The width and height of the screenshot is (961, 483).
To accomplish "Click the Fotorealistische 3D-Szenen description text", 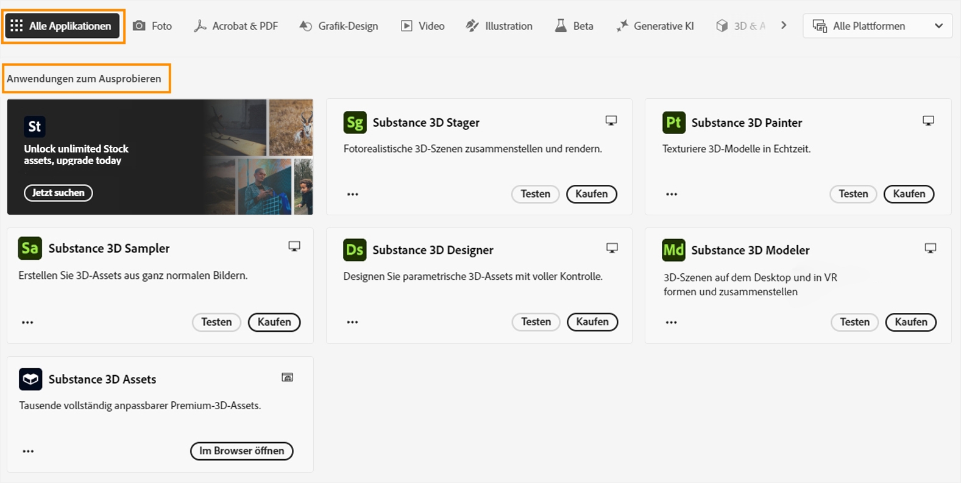I will click(x=472, y=149).
